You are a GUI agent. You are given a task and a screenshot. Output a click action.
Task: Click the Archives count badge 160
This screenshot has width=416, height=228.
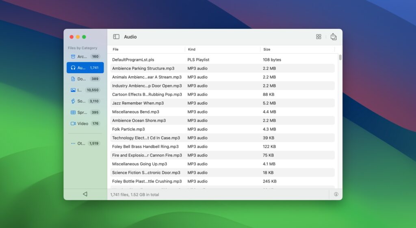(95, 56)
